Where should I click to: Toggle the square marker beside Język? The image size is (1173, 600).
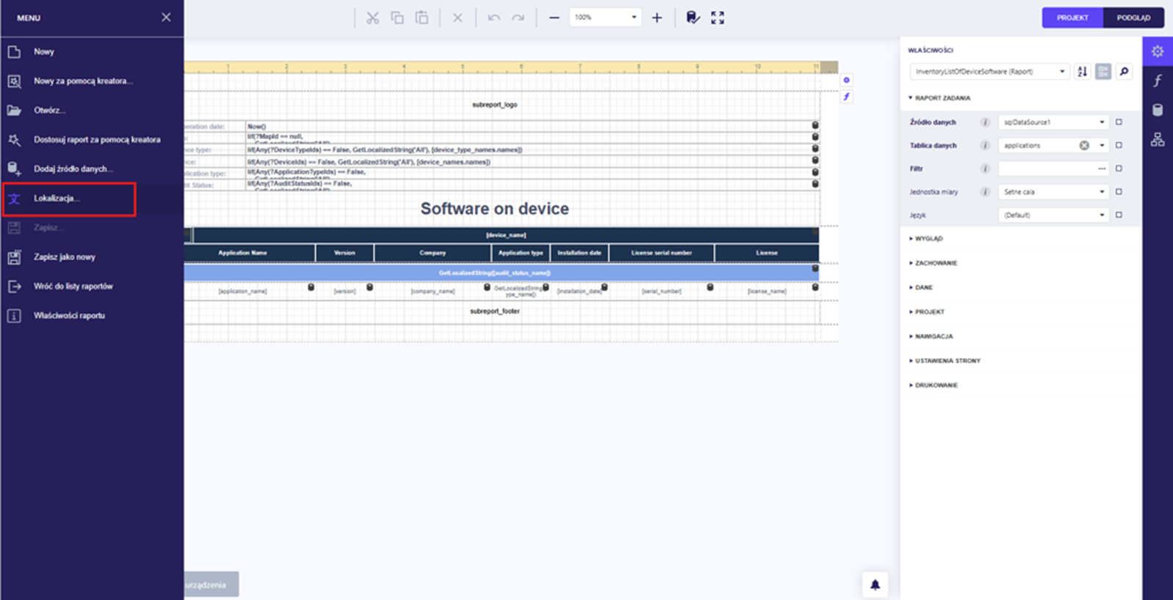1119,215
